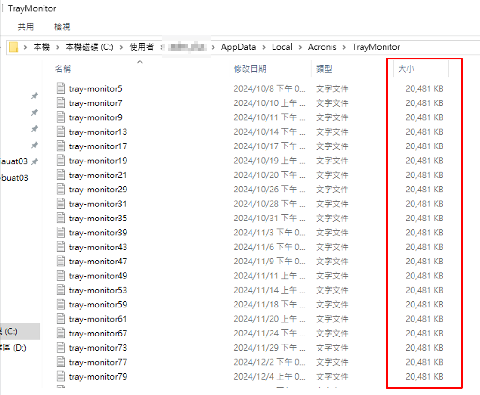Viewport: 480px width, 395px height.
Task: Sort files by 名稱 column header
Action: (63, 68)
